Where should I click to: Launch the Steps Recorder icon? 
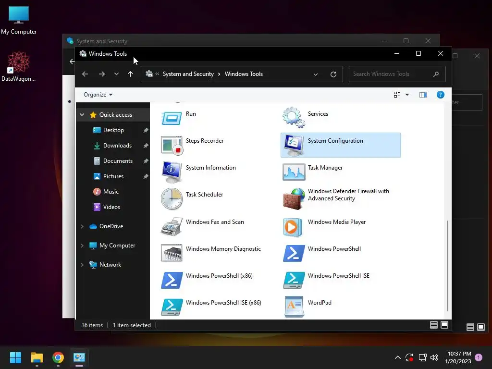pyautogui.click(x=172, y=145)
